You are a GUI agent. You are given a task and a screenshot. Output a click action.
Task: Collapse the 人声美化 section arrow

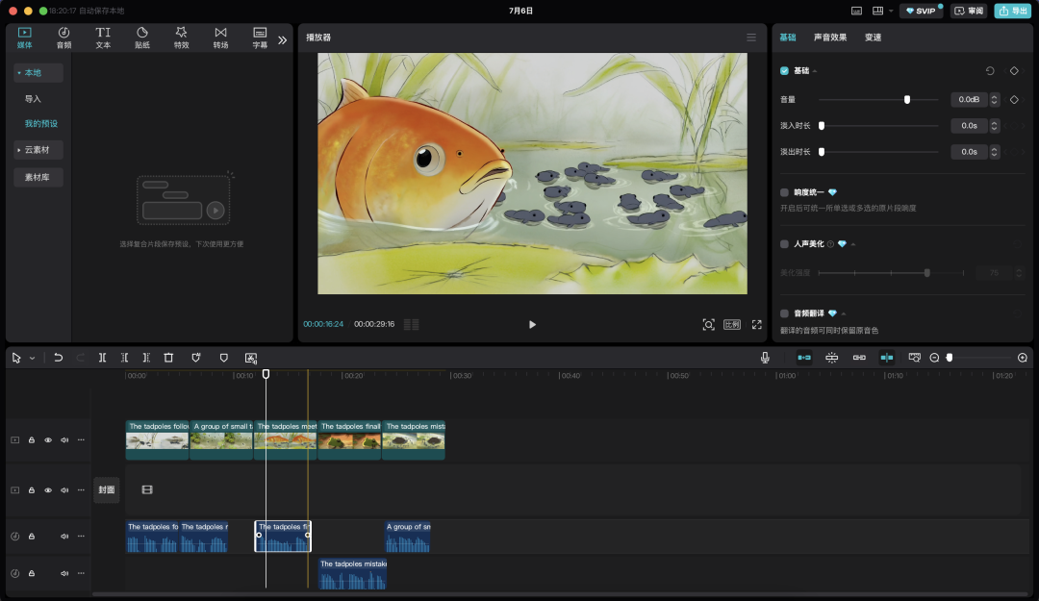[x=853, y=244]
